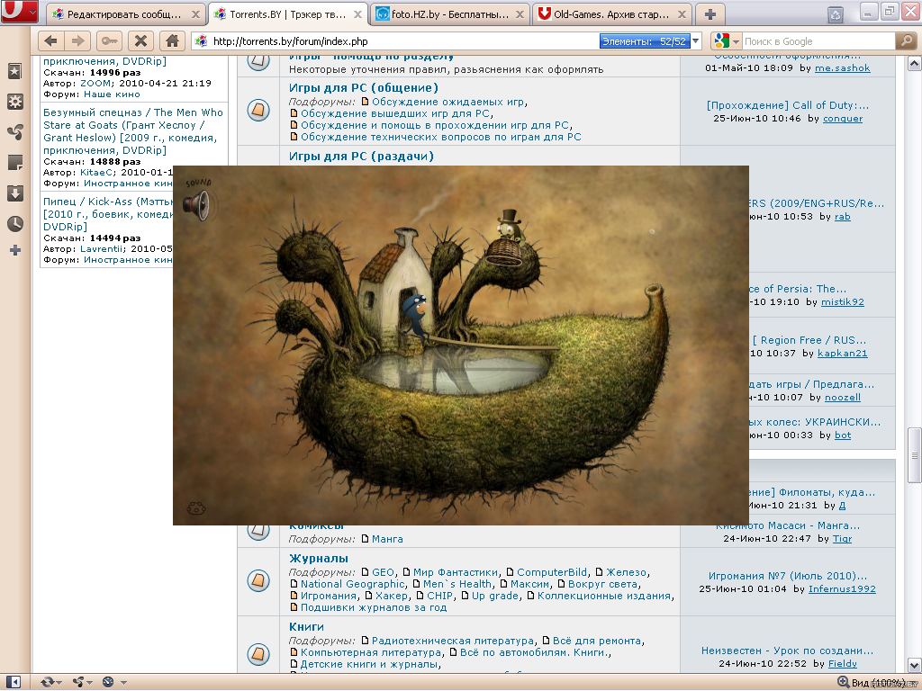
Task: Go to the home page
Action: coord(172,41)
